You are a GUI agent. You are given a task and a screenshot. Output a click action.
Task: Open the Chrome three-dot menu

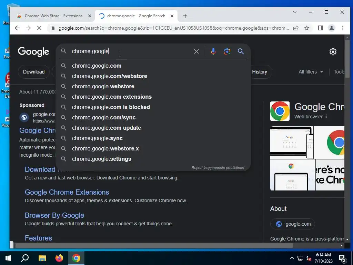click(x=343, y=28)
